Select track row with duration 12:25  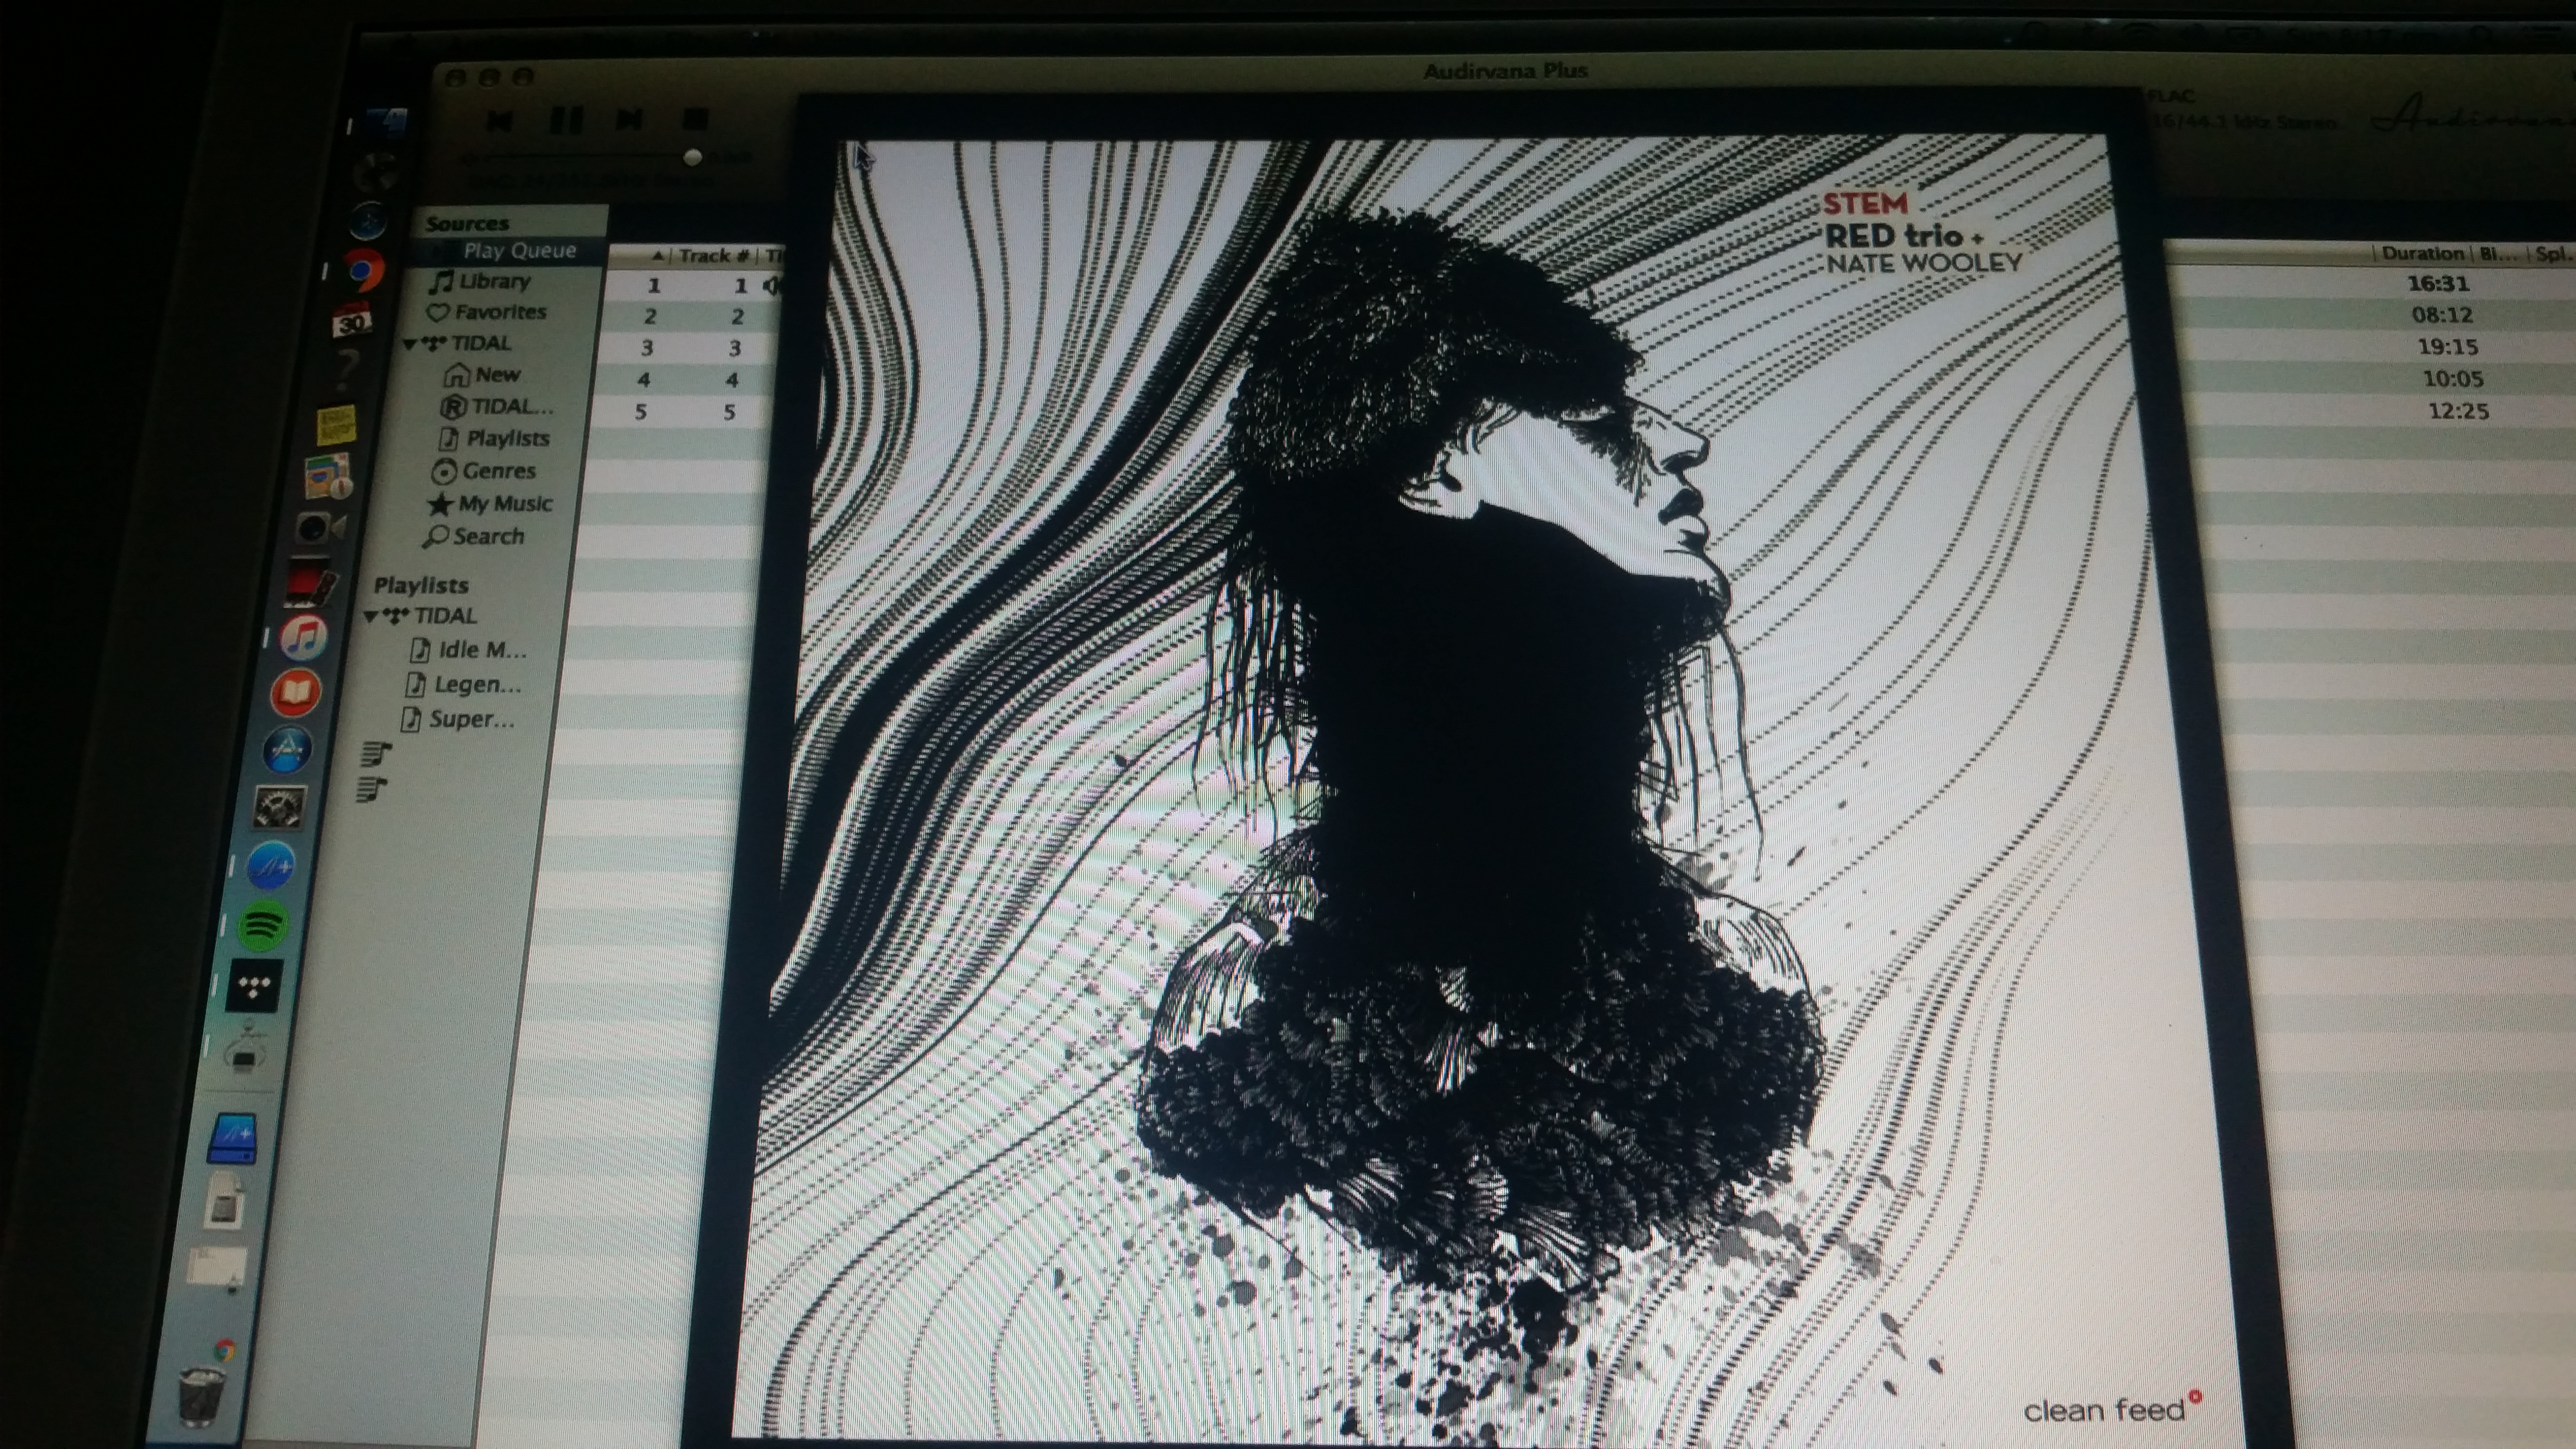coord(2459,412)
